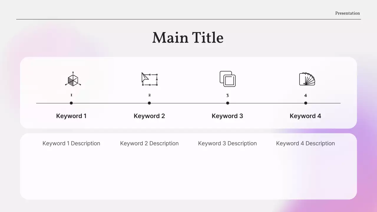Click the number 1 step label

(71, 95)
